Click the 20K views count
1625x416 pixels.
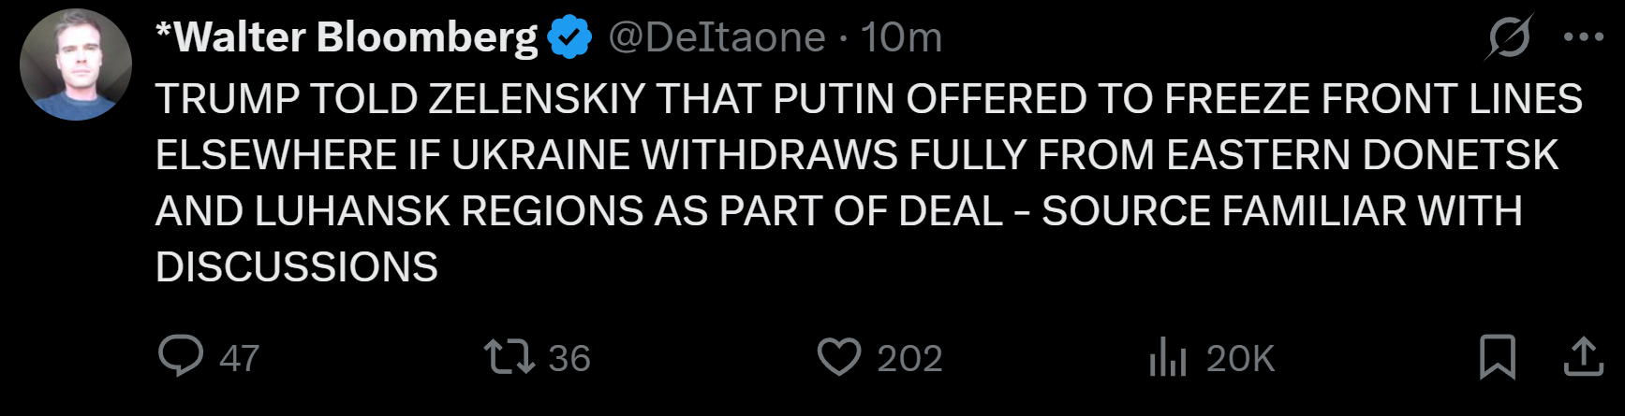tap(1240, 358)
